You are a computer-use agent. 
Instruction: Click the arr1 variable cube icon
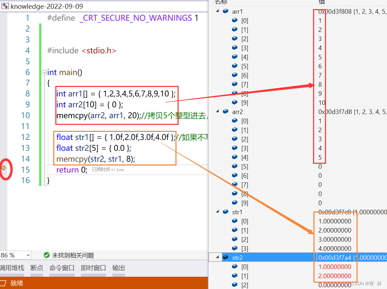coord(226,11)
